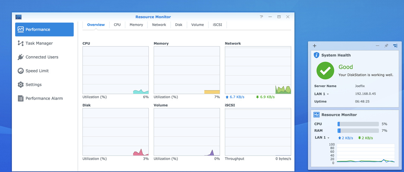Open the LAN 1 dropdown in System Health
404x172 pixels.
point(322,94)
